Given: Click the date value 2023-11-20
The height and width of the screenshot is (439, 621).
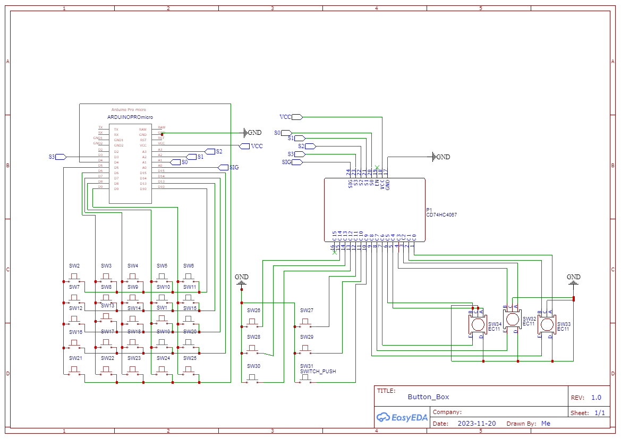Looking at the screenshot, I should (x=477, y=424).
